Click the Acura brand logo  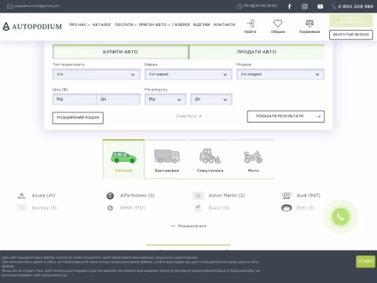(22, 196)
